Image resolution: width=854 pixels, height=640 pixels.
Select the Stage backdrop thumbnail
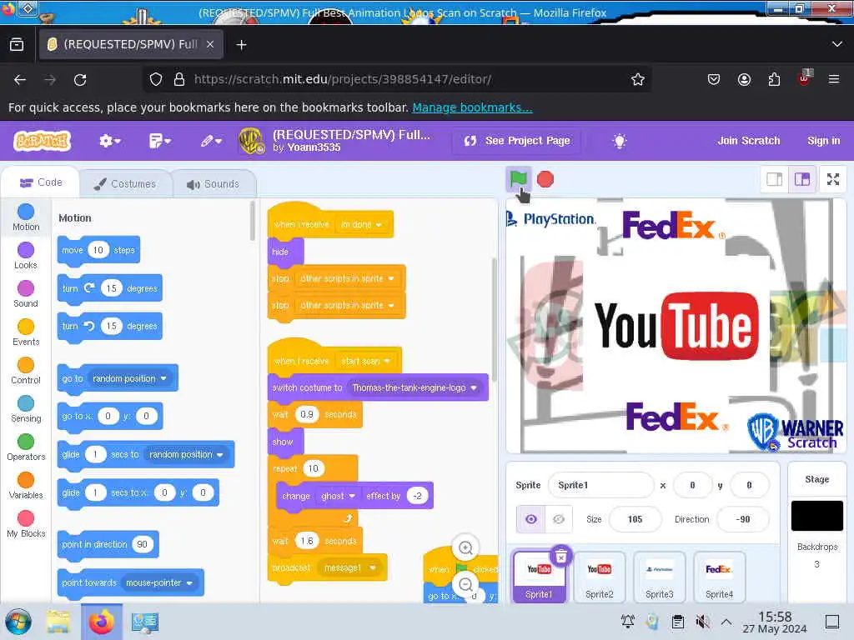816,515
